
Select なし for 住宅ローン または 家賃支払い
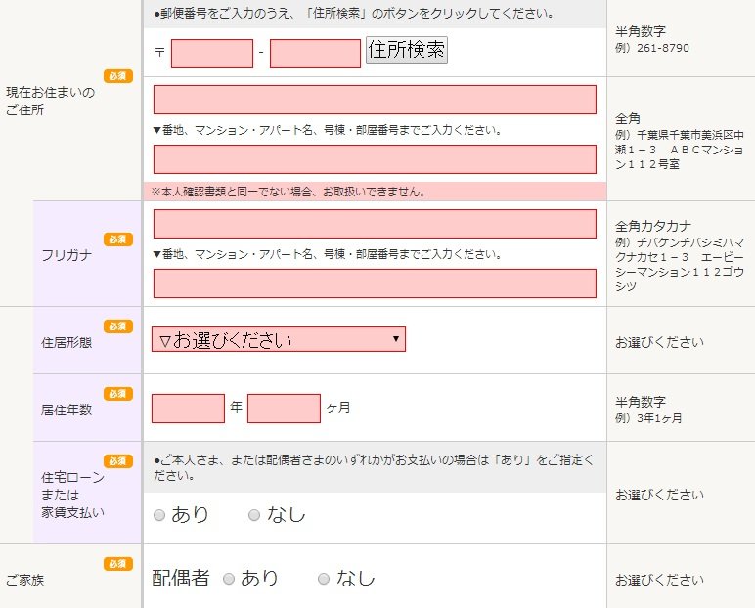click(x=254, y=515)
